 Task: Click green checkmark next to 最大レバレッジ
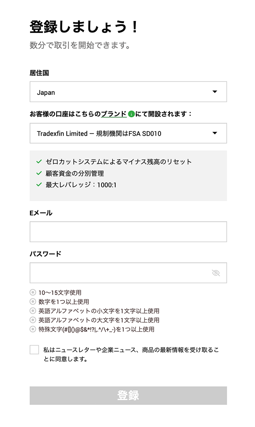39,185
